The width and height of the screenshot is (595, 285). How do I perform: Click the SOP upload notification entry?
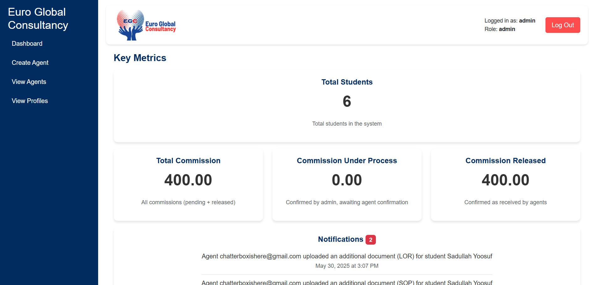click(347, 282)
